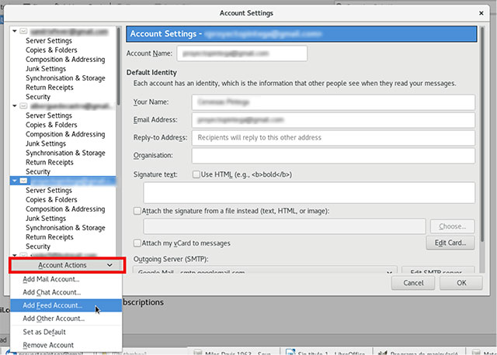497x355 pixels.
Task: Open Copies & Folders under the first account
Action: click(51, 50)
